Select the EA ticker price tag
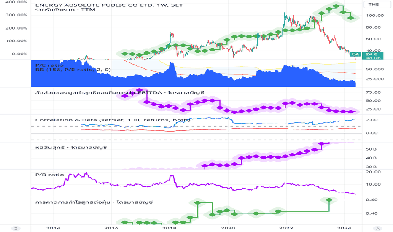The width and height of the screenshot is (393, 232). pyautogui.click(x=355, y=54)
